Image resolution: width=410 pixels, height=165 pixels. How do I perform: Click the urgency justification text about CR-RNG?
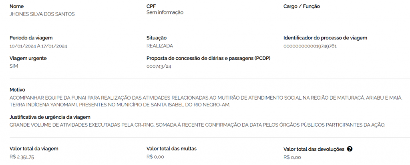coord(197,125)
